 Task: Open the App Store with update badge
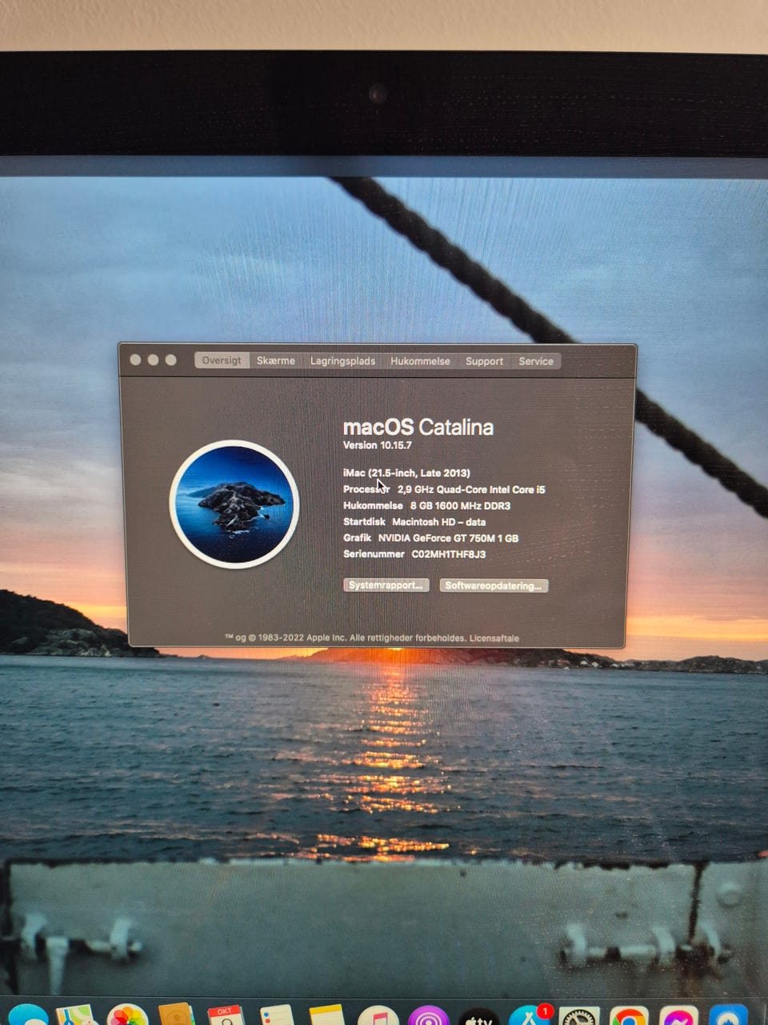[x=530, y=1015]
